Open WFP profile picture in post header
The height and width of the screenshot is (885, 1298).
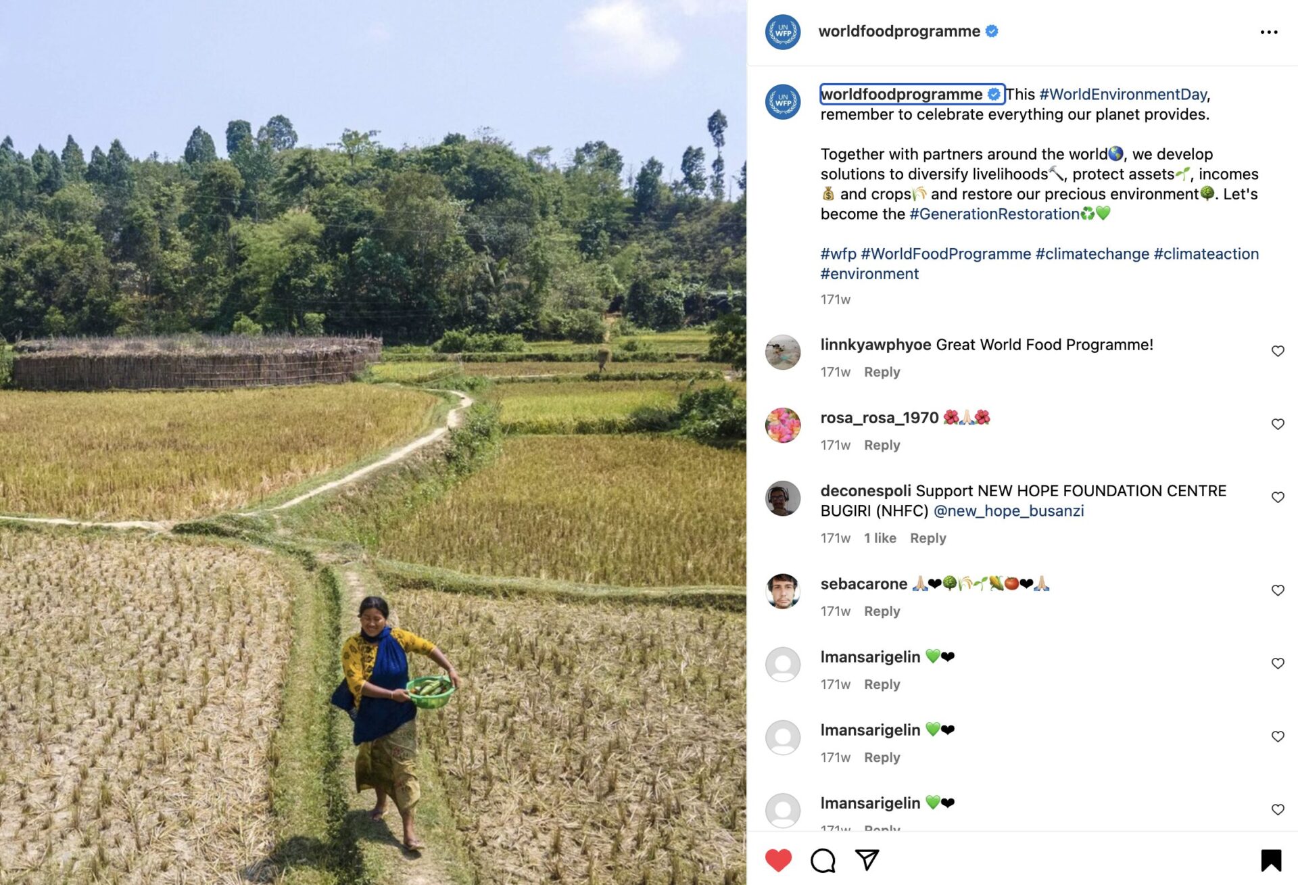point(783,32)
